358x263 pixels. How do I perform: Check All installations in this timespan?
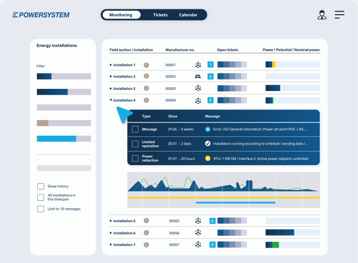coord(40,197)
